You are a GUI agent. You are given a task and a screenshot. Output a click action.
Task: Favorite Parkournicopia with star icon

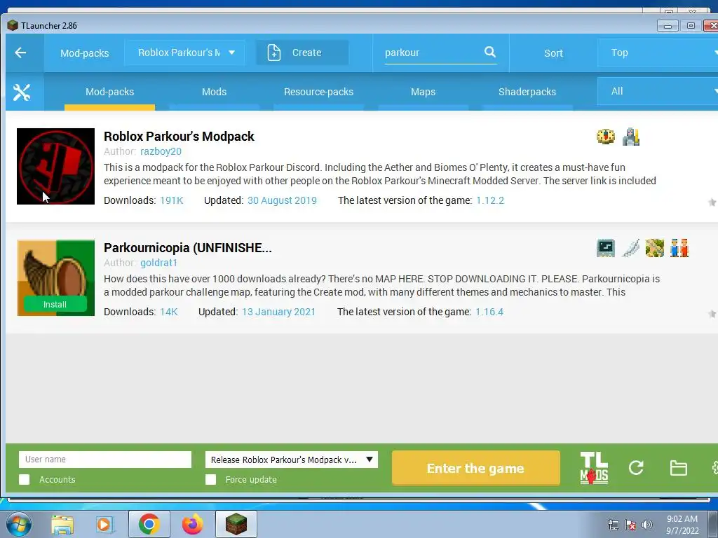[712, 314]
